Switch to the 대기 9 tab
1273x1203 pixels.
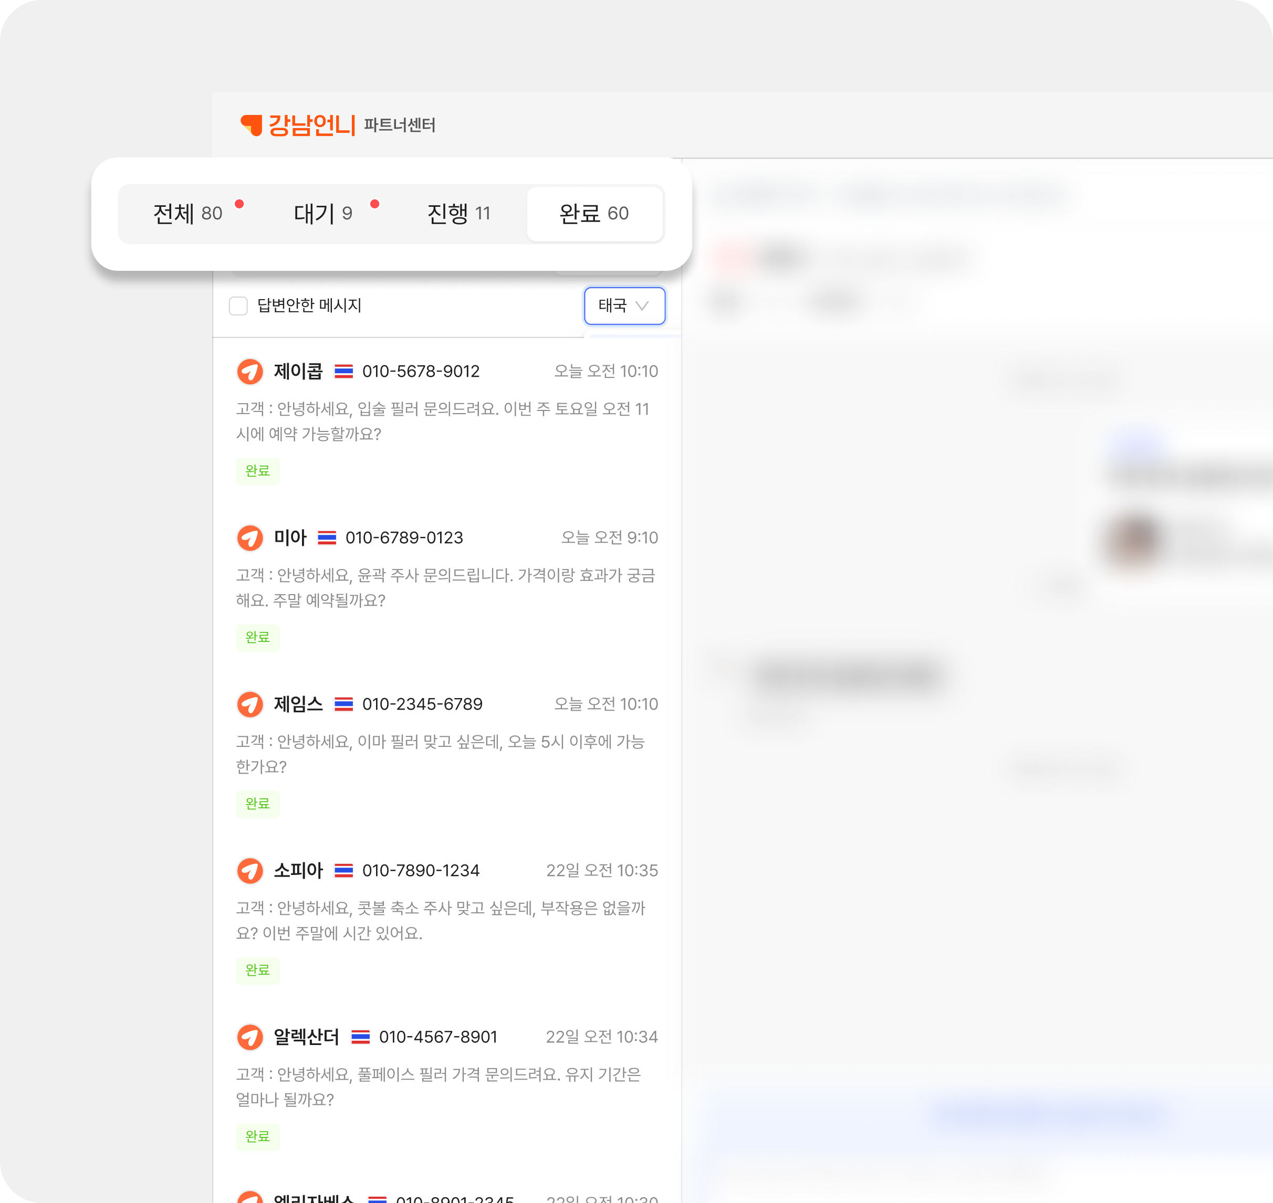coord(324,214)
